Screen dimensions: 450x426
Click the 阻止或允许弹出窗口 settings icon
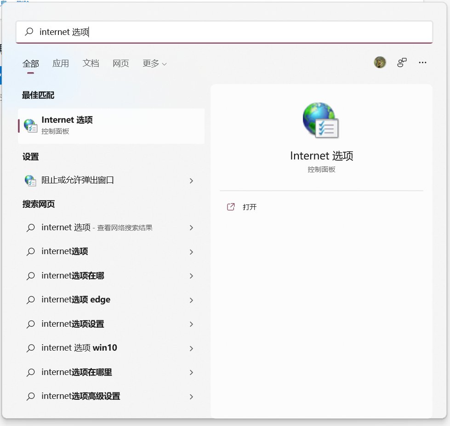(x=30, y=181)
